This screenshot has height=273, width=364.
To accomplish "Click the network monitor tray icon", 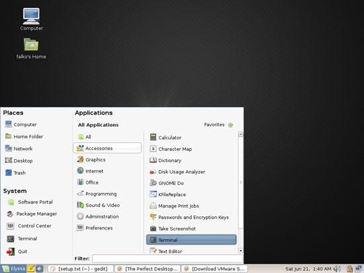I will (359, 269).
